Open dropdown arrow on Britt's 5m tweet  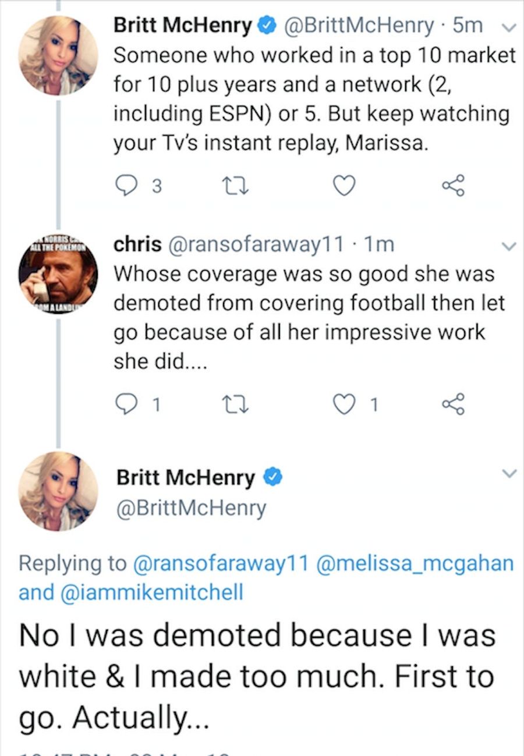pos(504,27)
